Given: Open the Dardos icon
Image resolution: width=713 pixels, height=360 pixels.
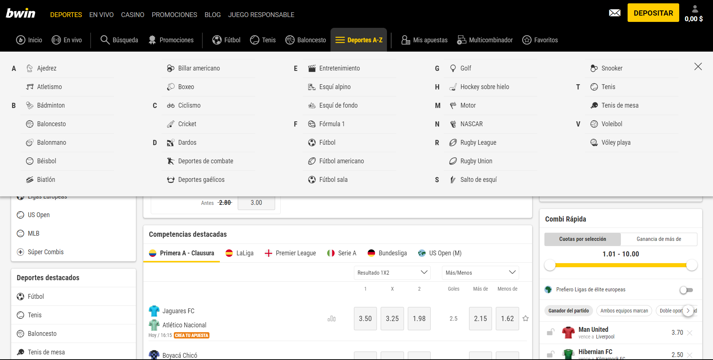Looking at the screenshot, I should (x=171, y=143).
